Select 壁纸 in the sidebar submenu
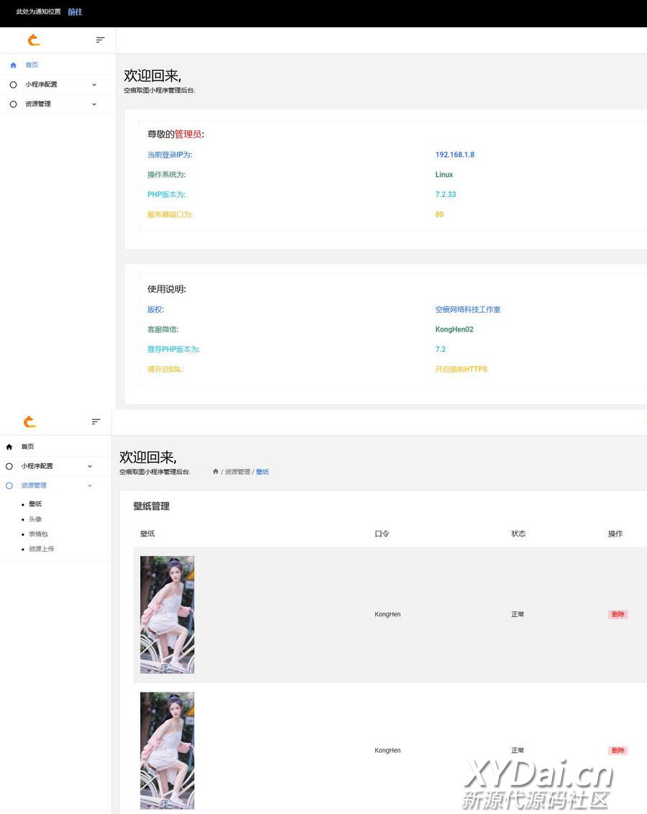Viewport: 647px width, 814px height. click(35, 504)
